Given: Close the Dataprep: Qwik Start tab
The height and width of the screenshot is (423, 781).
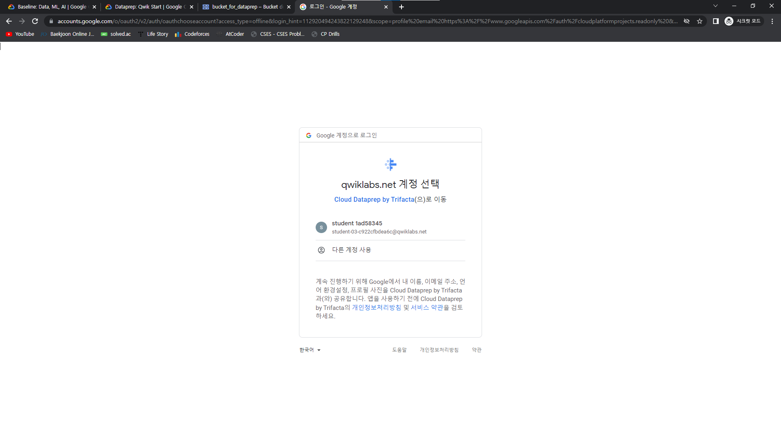Looking at the screenshot, I should tap(192, 7).
